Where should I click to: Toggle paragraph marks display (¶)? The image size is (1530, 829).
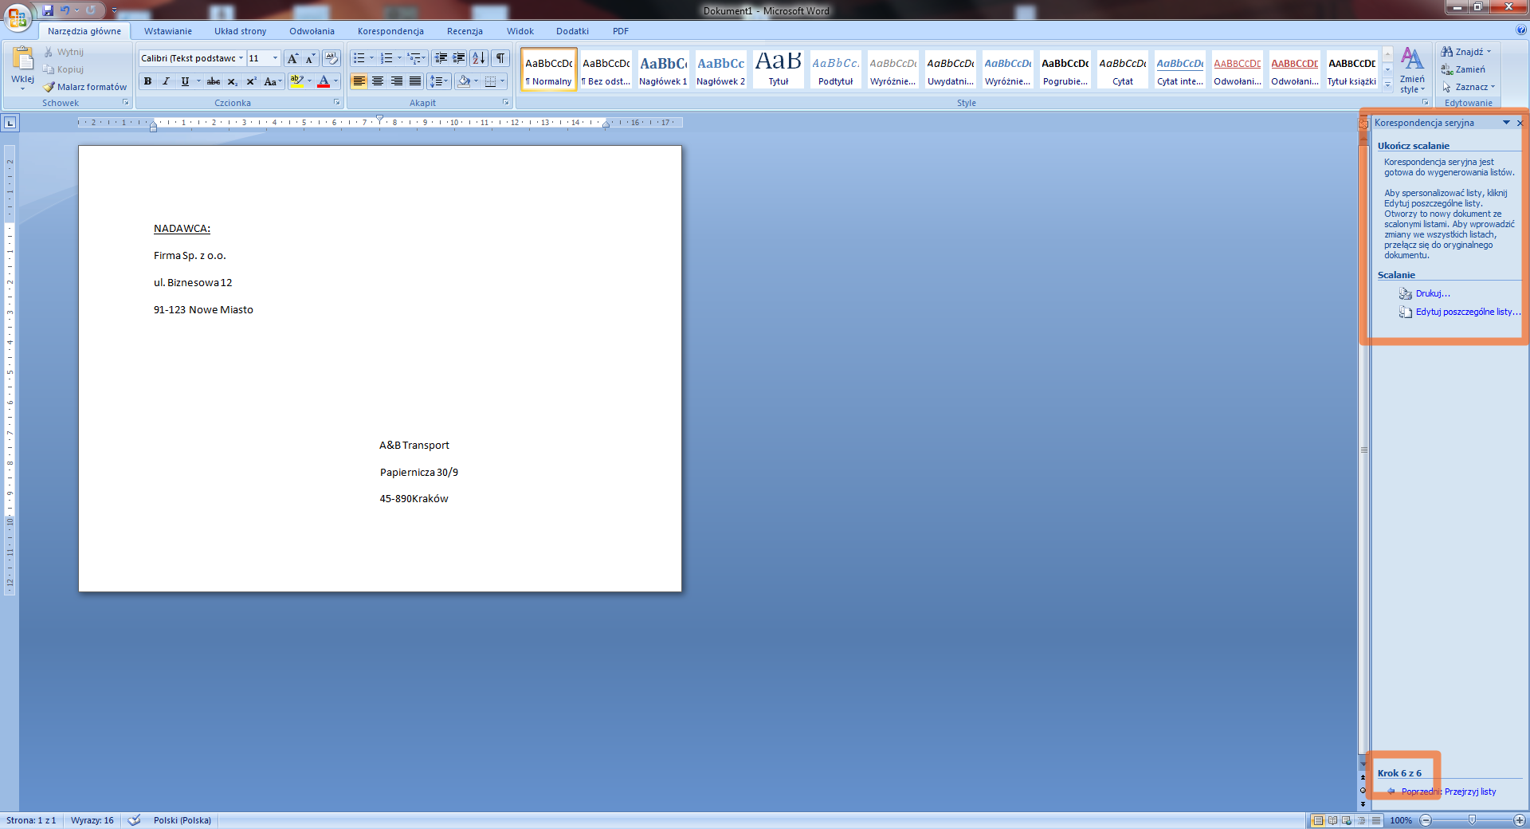tap(500, 58)
